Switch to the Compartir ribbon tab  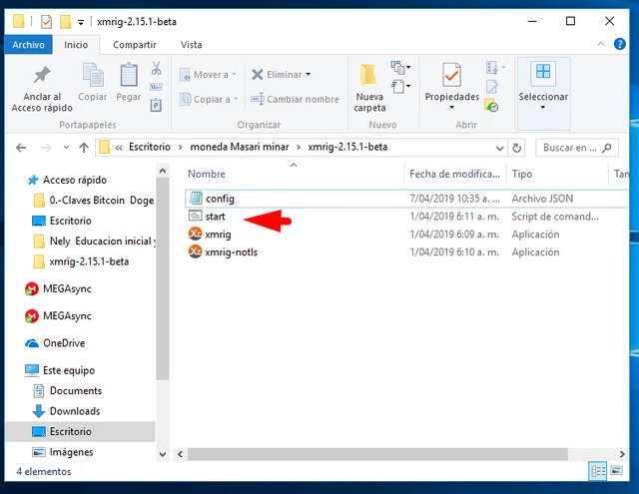coord(135,44)
